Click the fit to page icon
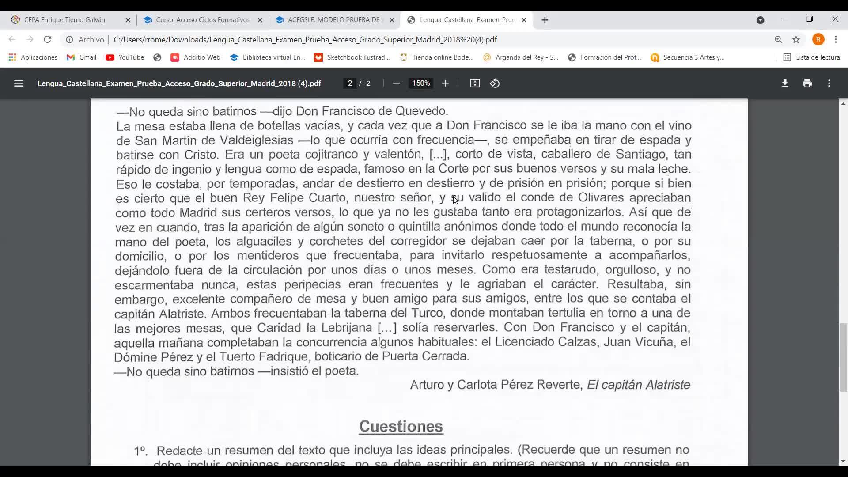The image size is (848, 477). tap(475, 83)
